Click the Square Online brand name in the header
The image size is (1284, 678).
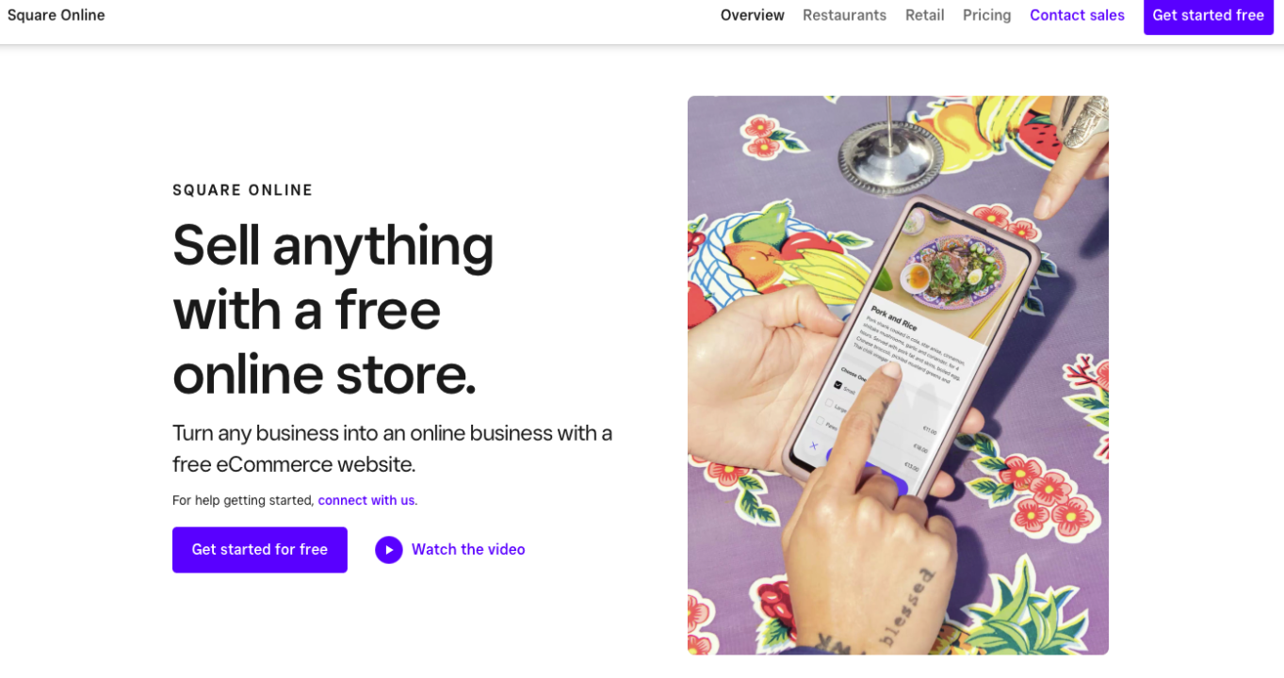[x=57, y=15]
